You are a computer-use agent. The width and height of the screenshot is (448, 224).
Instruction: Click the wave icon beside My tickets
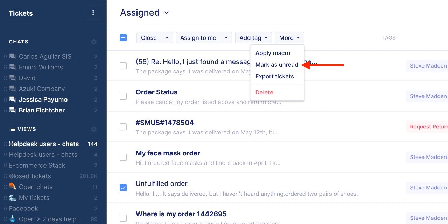pos(13,197)
